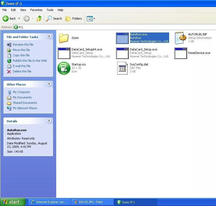Click the drive icon in address bar
This screenshot has width=216, height=206.
[x=16, y=27]
